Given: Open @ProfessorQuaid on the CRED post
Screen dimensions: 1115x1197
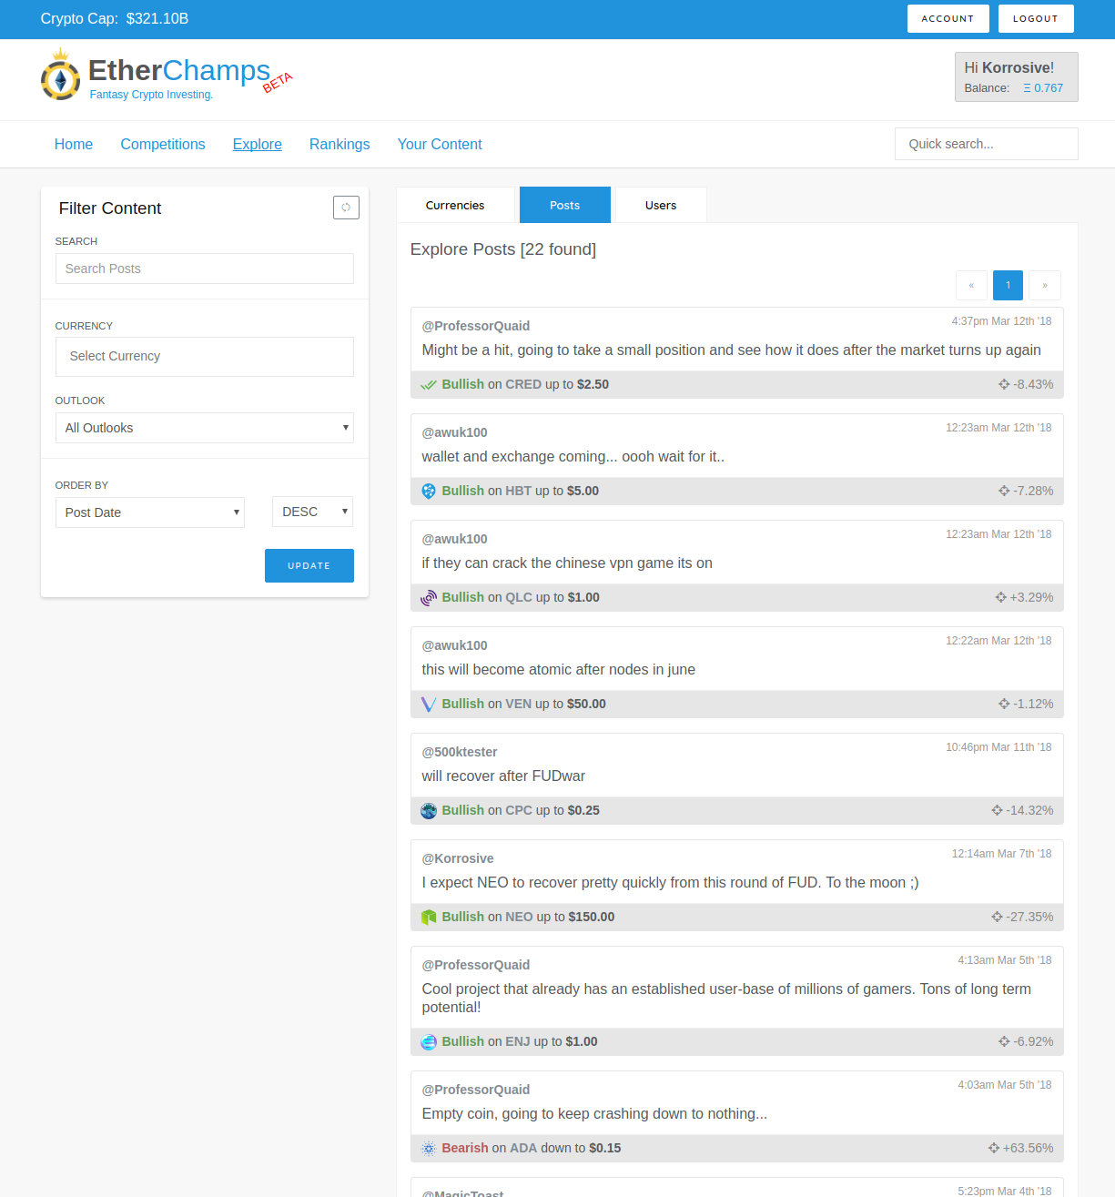Looking at the screenshot, I should tap(476, 326).
